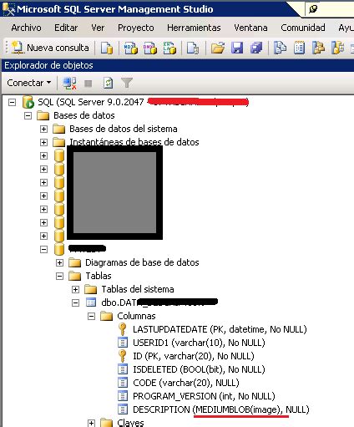This screenshot has width=354, height=427.
Task: Click the SQL Server Management Studio title icon
Action: tap(8, 9)
